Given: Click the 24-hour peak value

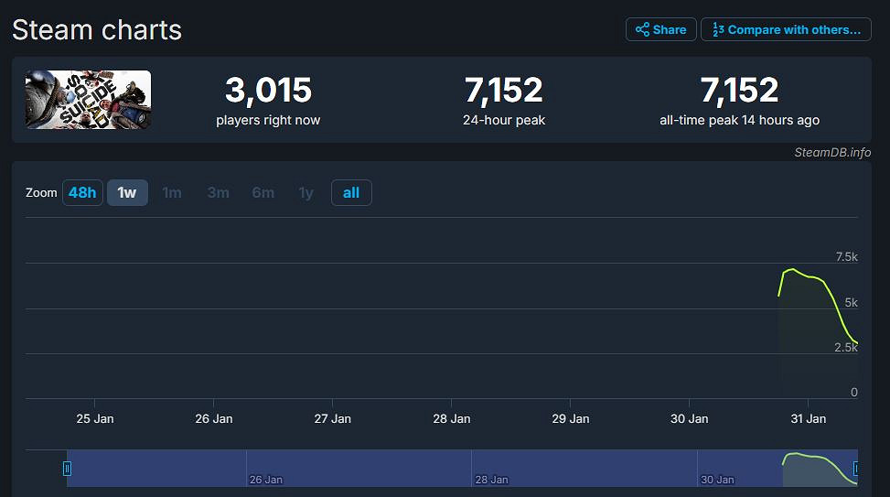Looking at the screenshot, I should [x=503, y=91].
